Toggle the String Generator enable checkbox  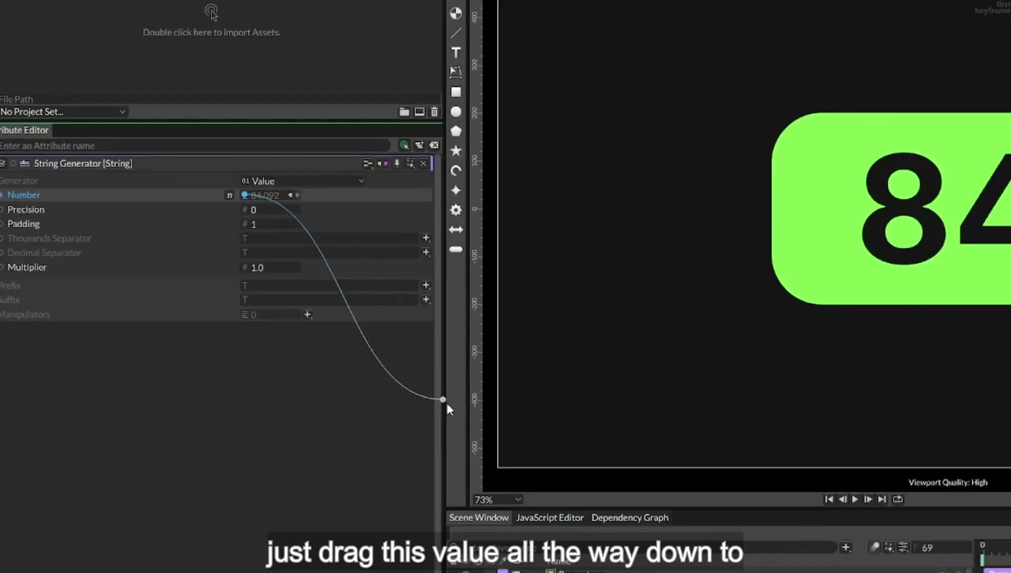click(3, 164)
